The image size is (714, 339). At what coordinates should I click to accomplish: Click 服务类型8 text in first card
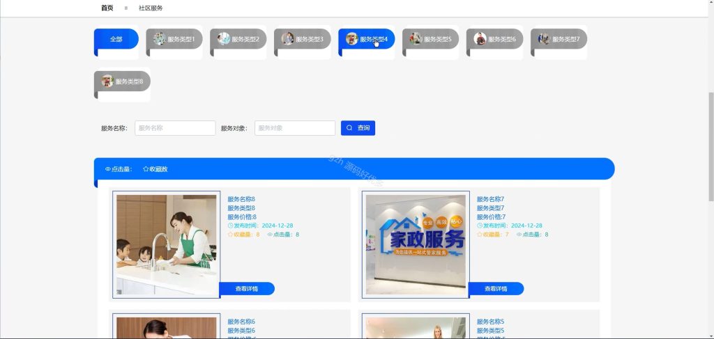[241, 208]
